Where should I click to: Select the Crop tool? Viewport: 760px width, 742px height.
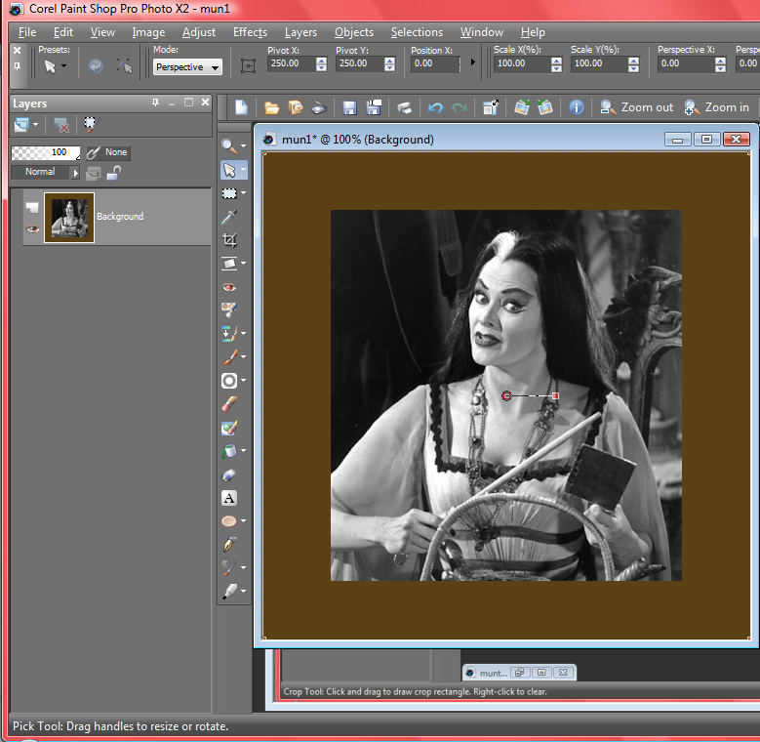click(x=228, y=239)
